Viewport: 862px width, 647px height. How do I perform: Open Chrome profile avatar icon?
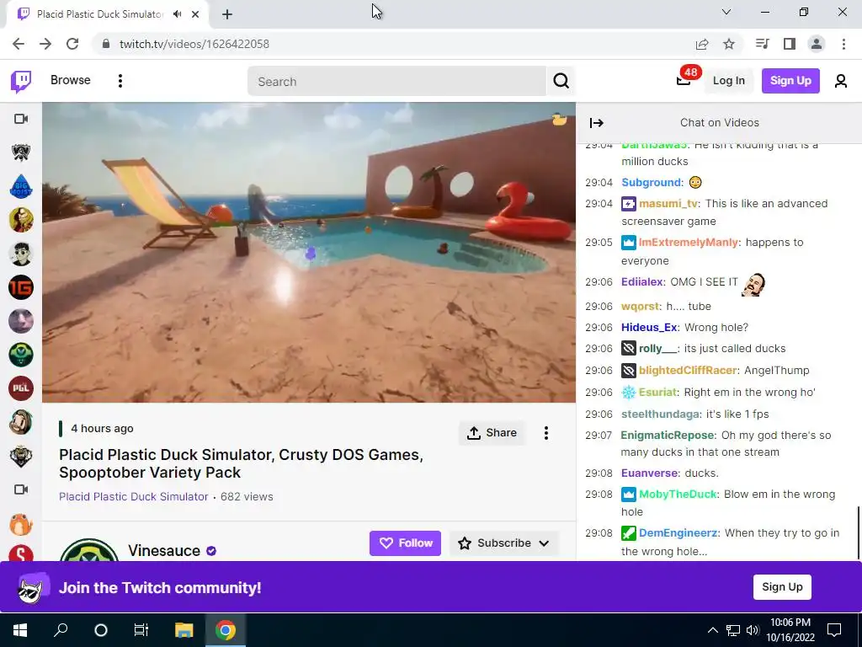coord(817,44)
